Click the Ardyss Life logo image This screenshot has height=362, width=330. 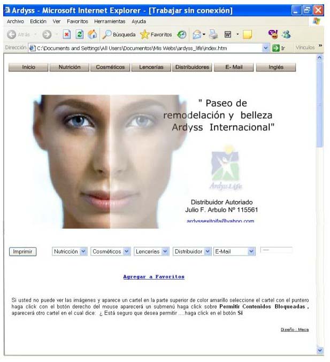226,168
